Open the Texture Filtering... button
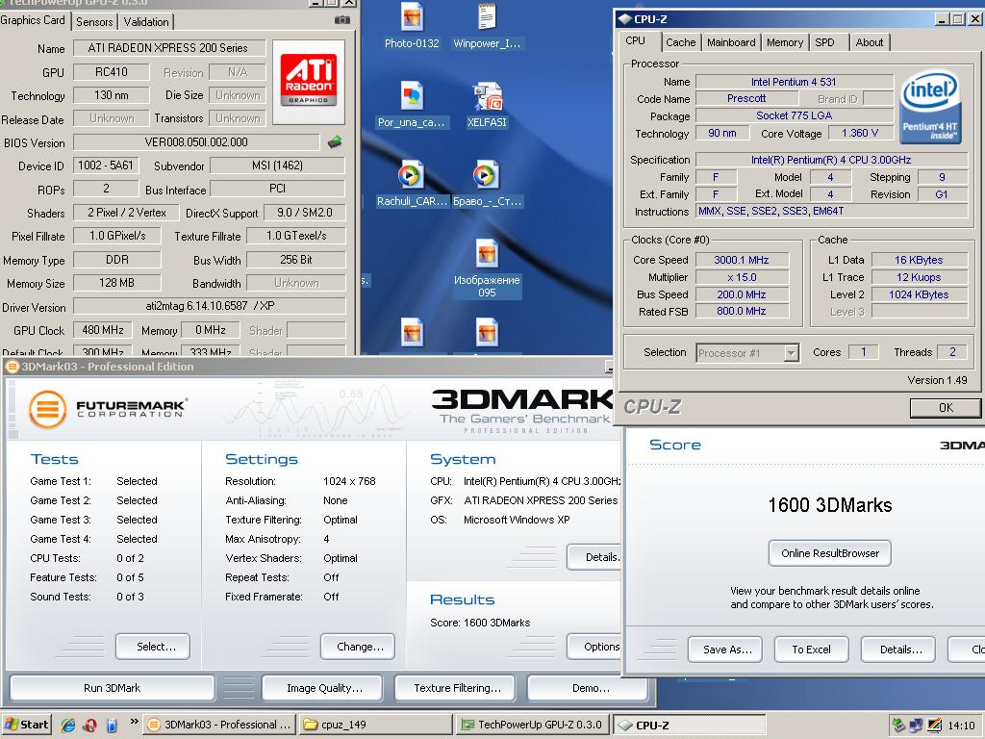Screen dimensions: 985x739 (455, 688)
